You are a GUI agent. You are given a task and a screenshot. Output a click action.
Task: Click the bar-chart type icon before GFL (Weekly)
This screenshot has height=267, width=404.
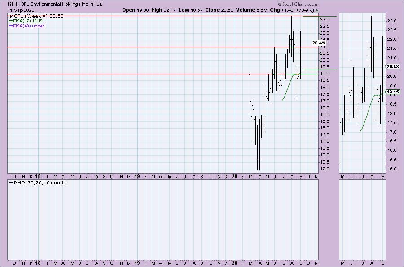11,16
